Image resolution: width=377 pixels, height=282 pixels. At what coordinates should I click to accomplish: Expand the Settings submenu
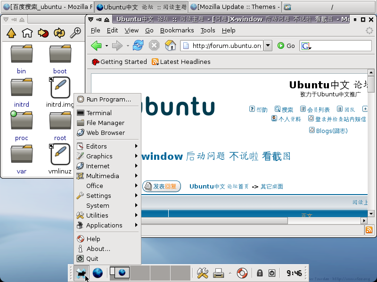click(x=107, y=196)
